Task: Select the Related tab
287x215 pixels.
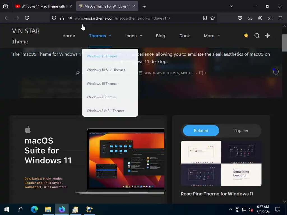Action: [201, 130]
